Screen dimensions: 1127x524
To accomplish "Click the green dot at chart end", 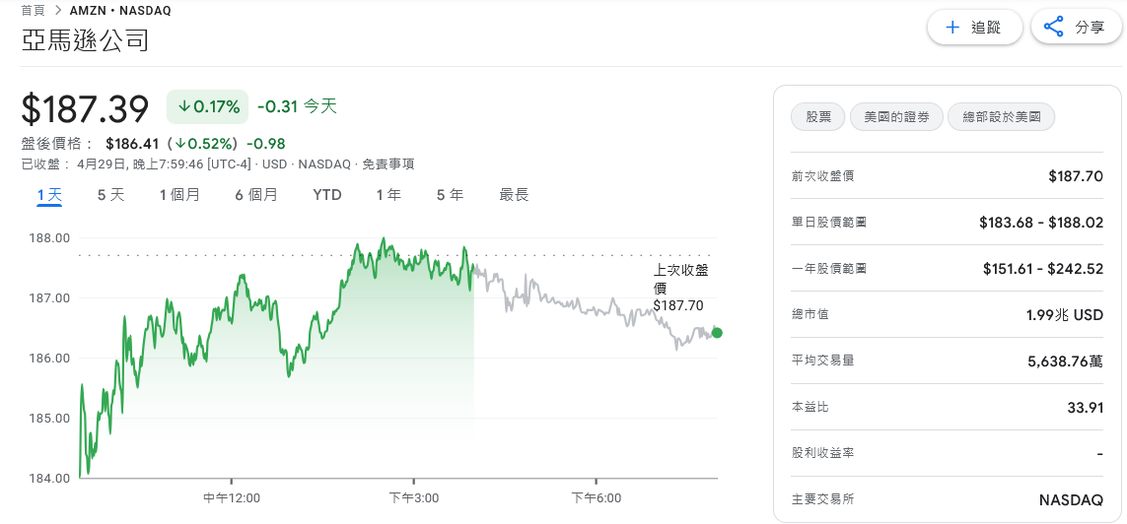I will pos(717,333).
